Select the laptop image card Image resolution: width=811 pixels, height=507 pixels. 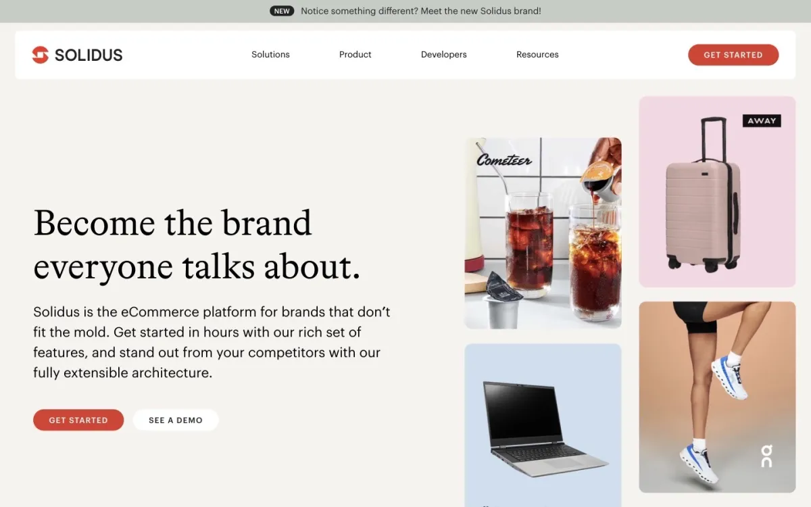pos(543,425)
